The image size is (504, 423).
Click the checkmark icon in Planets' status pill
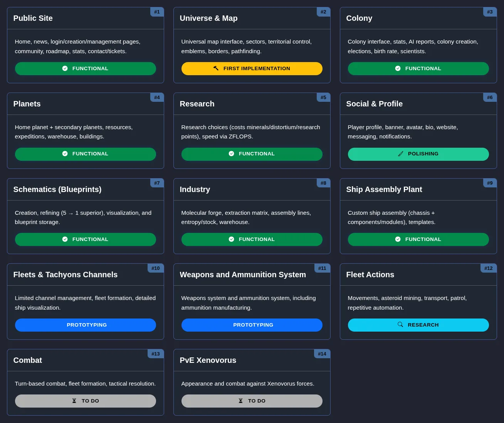tap(65, 153)
